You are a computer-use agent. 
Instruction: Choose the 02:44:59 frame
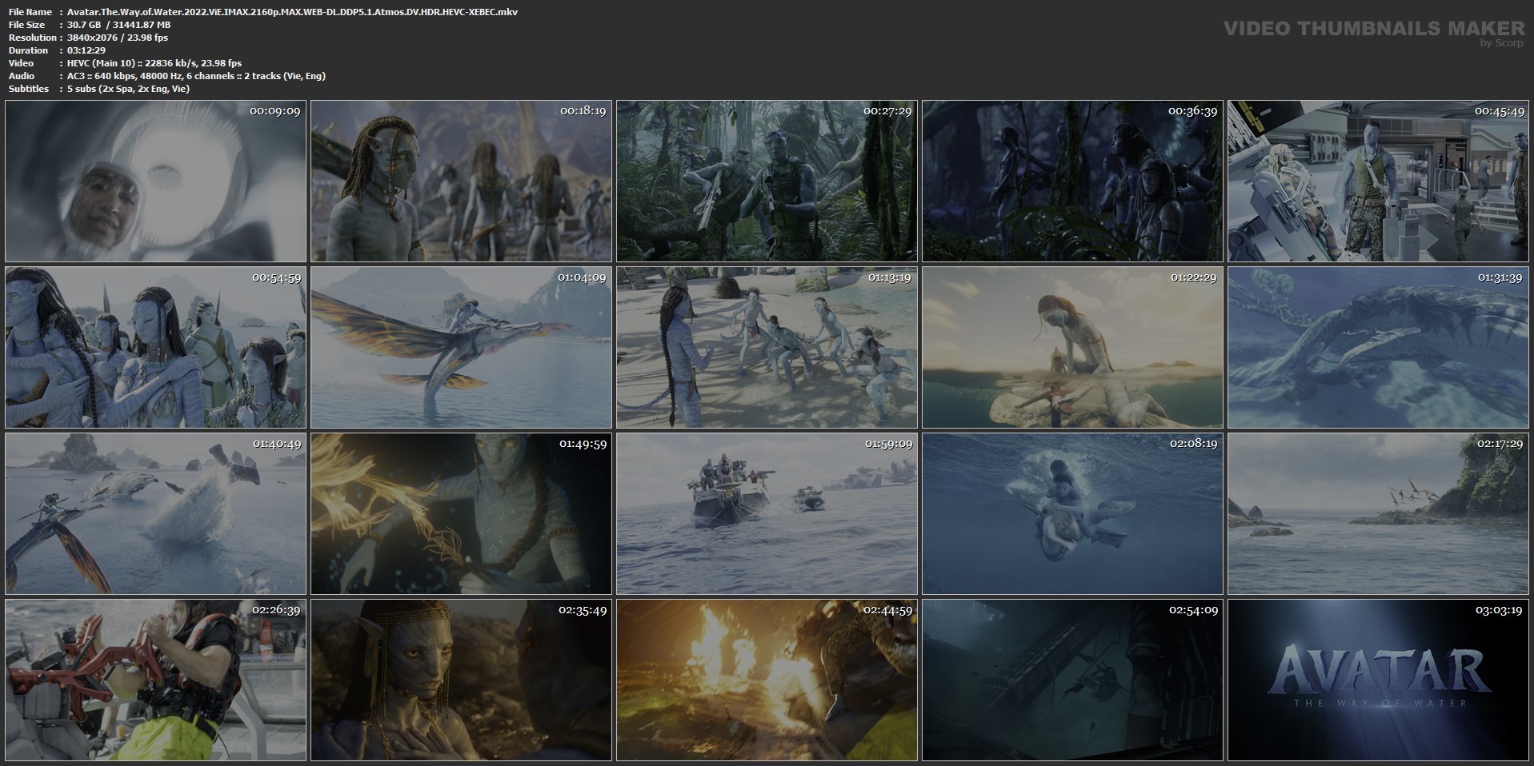tap(767, 680)
